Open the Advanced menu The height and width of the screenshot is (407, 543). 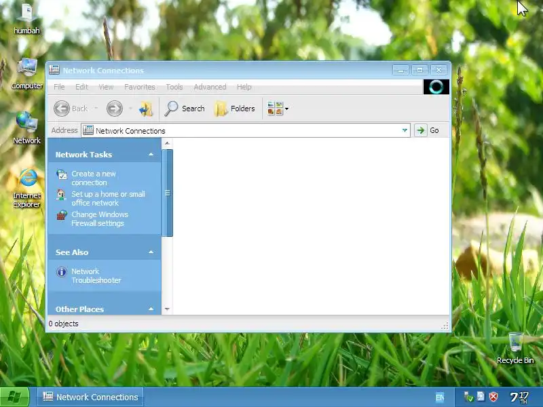tap(210, 87)
